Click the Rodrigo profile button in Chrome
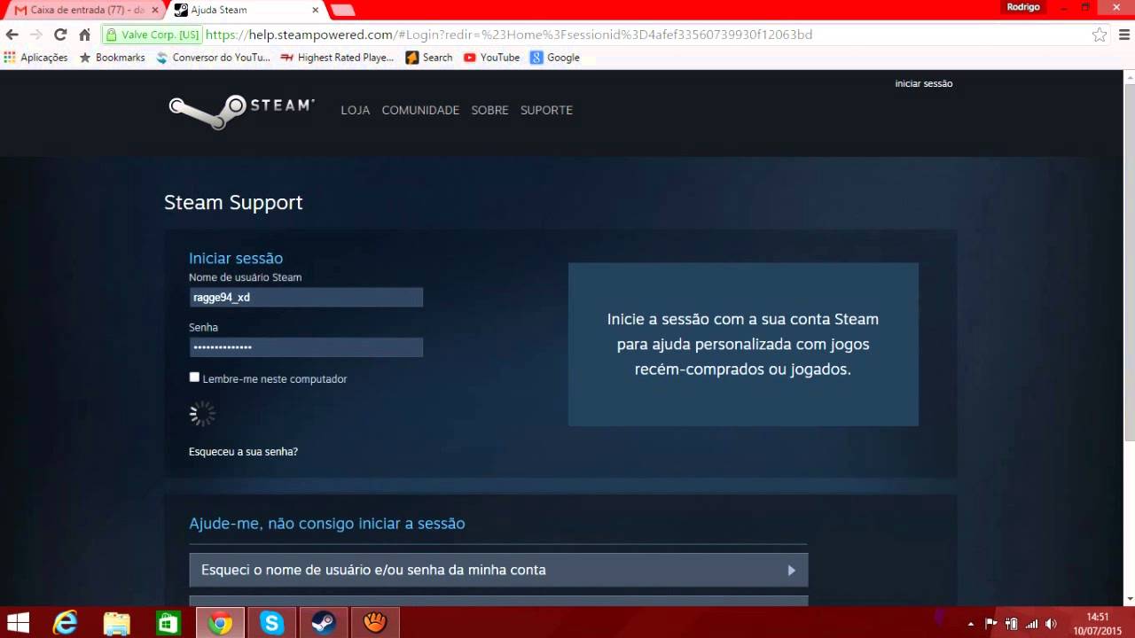This screenshot has height=638, width=1135. [1023, 7]
